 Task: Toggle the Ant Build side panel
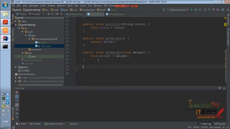[x=228, y=19]
